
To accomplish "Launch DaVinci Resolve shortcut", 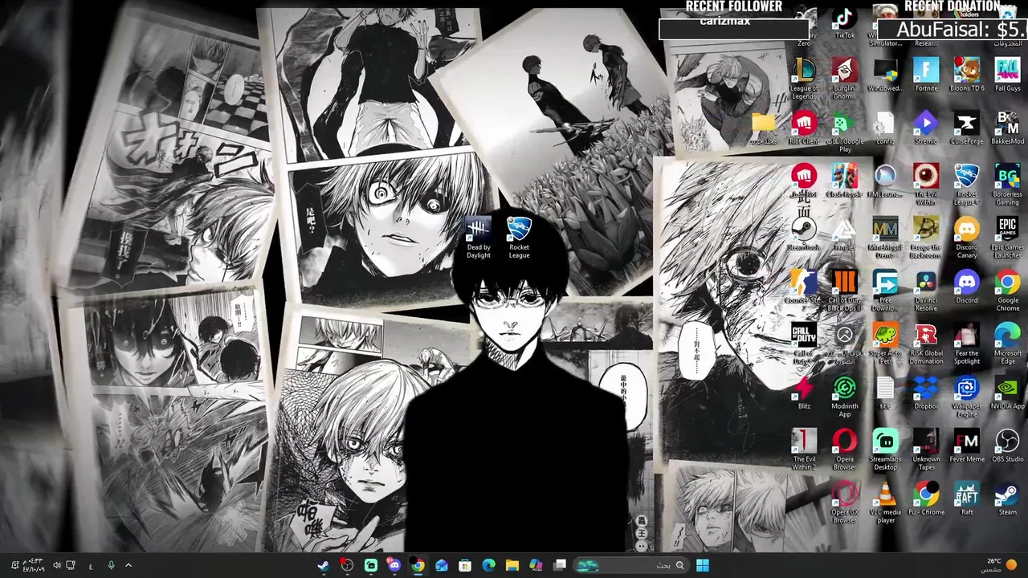I will (x=926, y=290).
